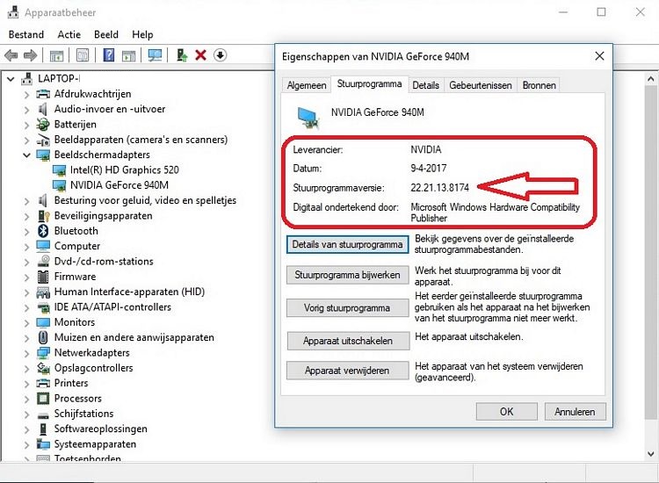This screenshot has width=659, height=483.
Task: Open the Actie menu
Action: [x=69, y=34]
